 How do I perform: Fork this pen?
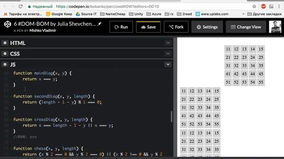[176, 27]
